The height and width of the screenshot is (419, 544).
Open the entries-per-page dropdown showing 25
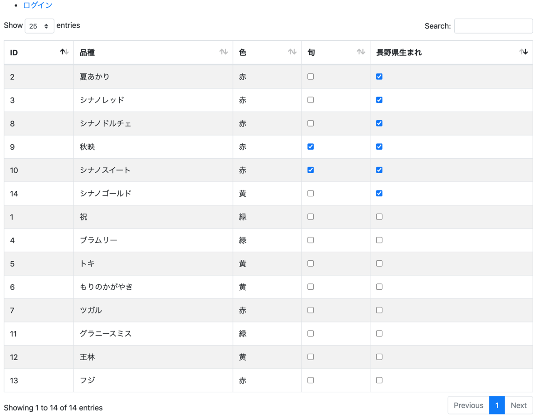coord(39,25)
